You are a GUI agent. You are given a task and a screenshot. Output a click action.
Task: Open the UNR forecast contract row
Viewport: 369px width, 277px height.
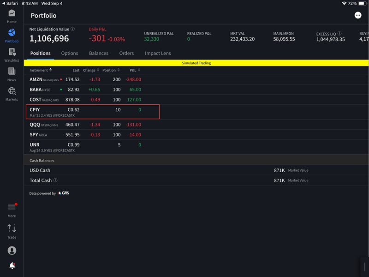tap(196, 147)
